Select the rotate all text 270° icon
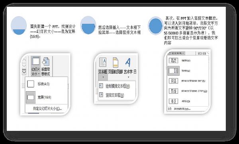 173,91
